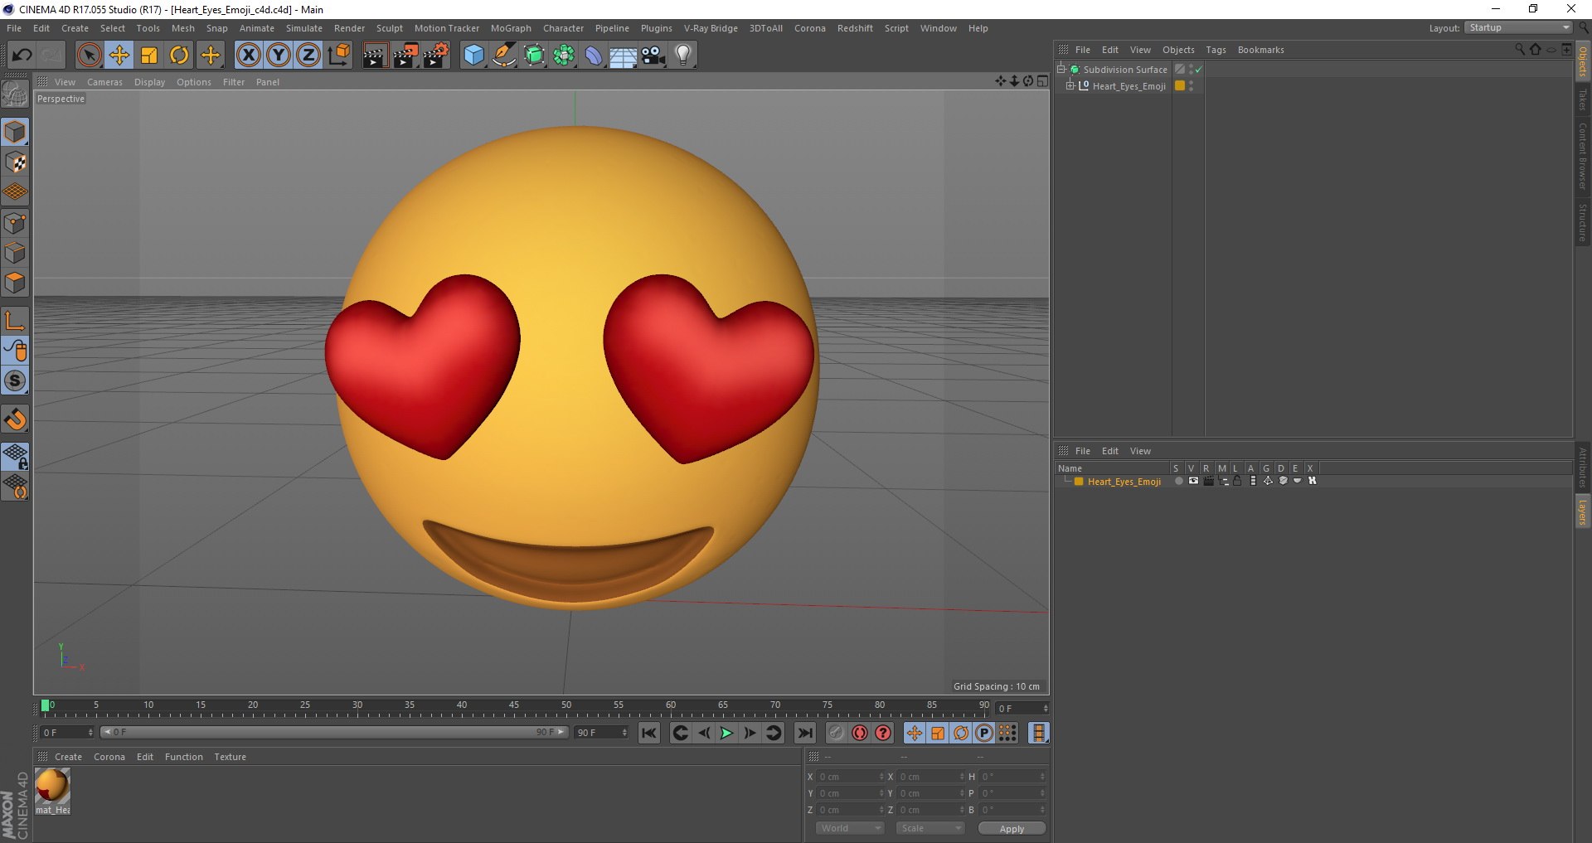Open the Texture menu in material manager
Image resolution: width=1592 pixels, height=843 pixels.
click(x=230, y=757)
